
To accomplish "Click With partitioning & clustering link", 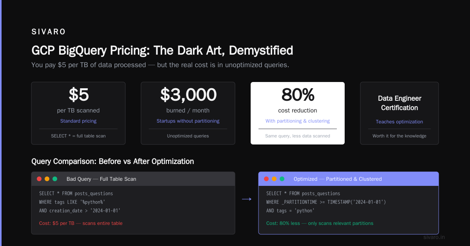I will point(298,121).
